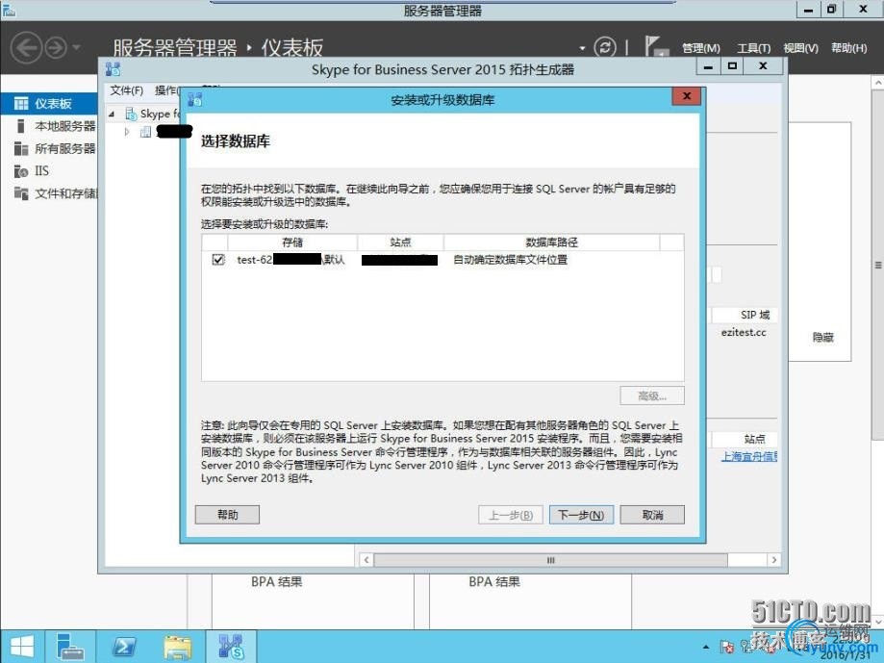Image resolution: width=884 pixels, height=663 pixels.
Task: Refresh the Server Manager dashboard
Action: 604,47
